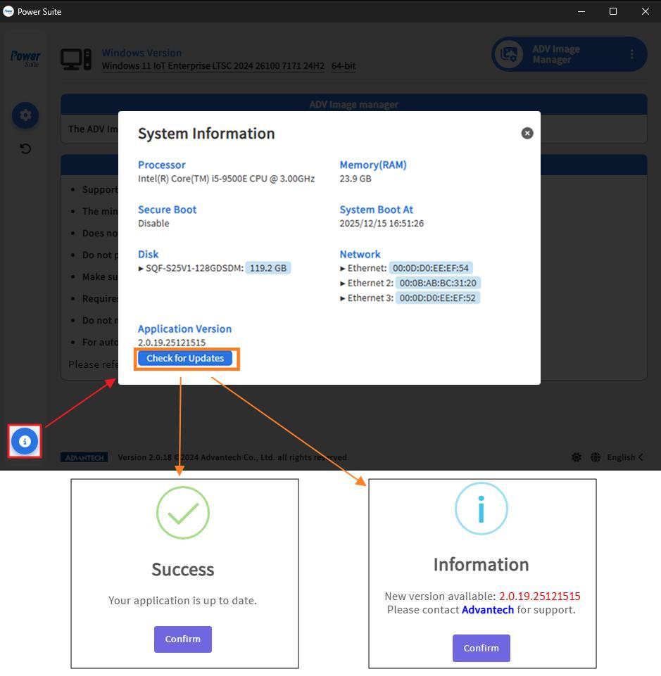Click the application version 2.0.19.25121515
Screen dimensions: 661x676
point(172,343)
